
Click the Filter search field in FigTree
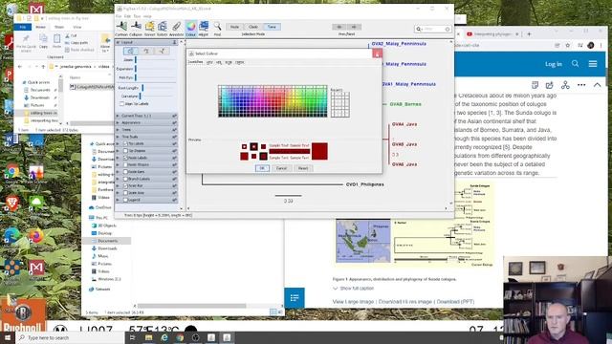434,29
